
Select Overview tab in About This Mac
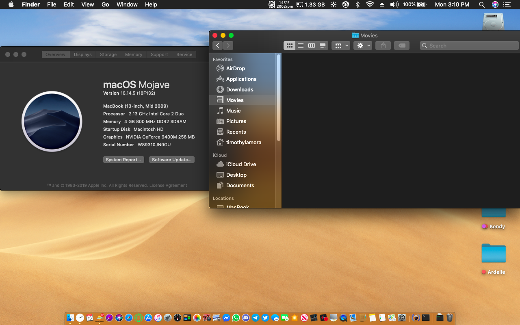click(56, 54)
